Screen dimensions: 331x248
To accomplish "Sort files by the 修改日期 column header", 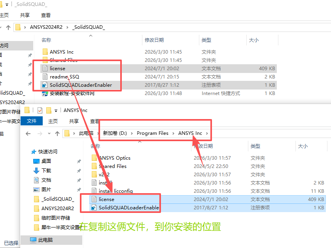I will pos(155,40).
